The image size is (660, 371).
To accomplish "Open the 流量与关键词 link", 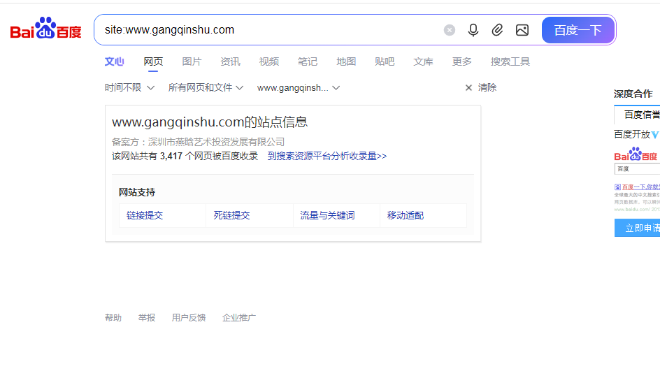I will [x=327, y=215].
